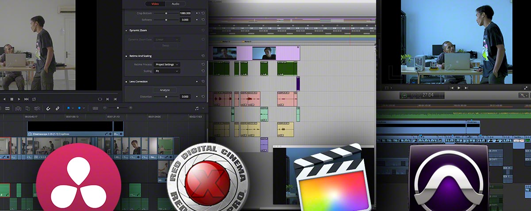The width and height of the screenshot is (531, 211).
Task: Open the flag color dropdown arrow
Action: pyautogui.click(x=74, y=108)
